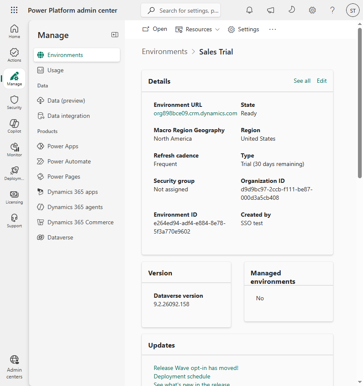This screenshot has height=386, width=363.
Task: Open Data integration menu item
Action: [x=77, y=116]
